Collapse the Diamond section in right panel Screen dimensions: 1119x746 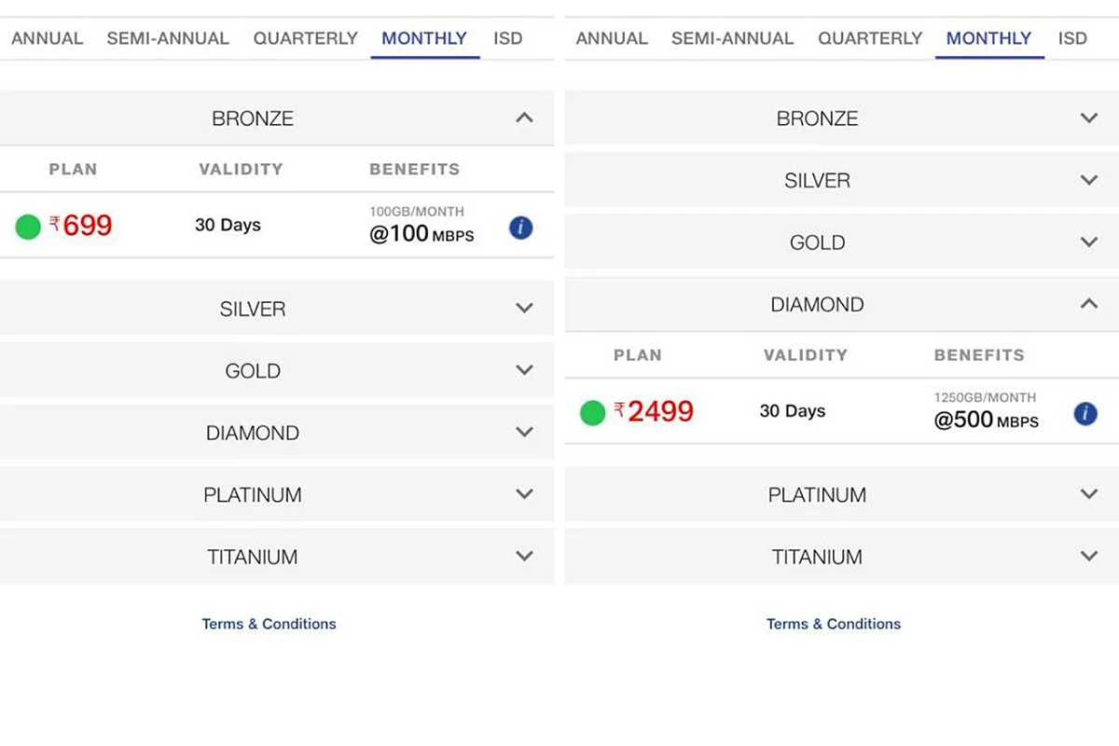pyautogui.click(x=1088, y=304)
